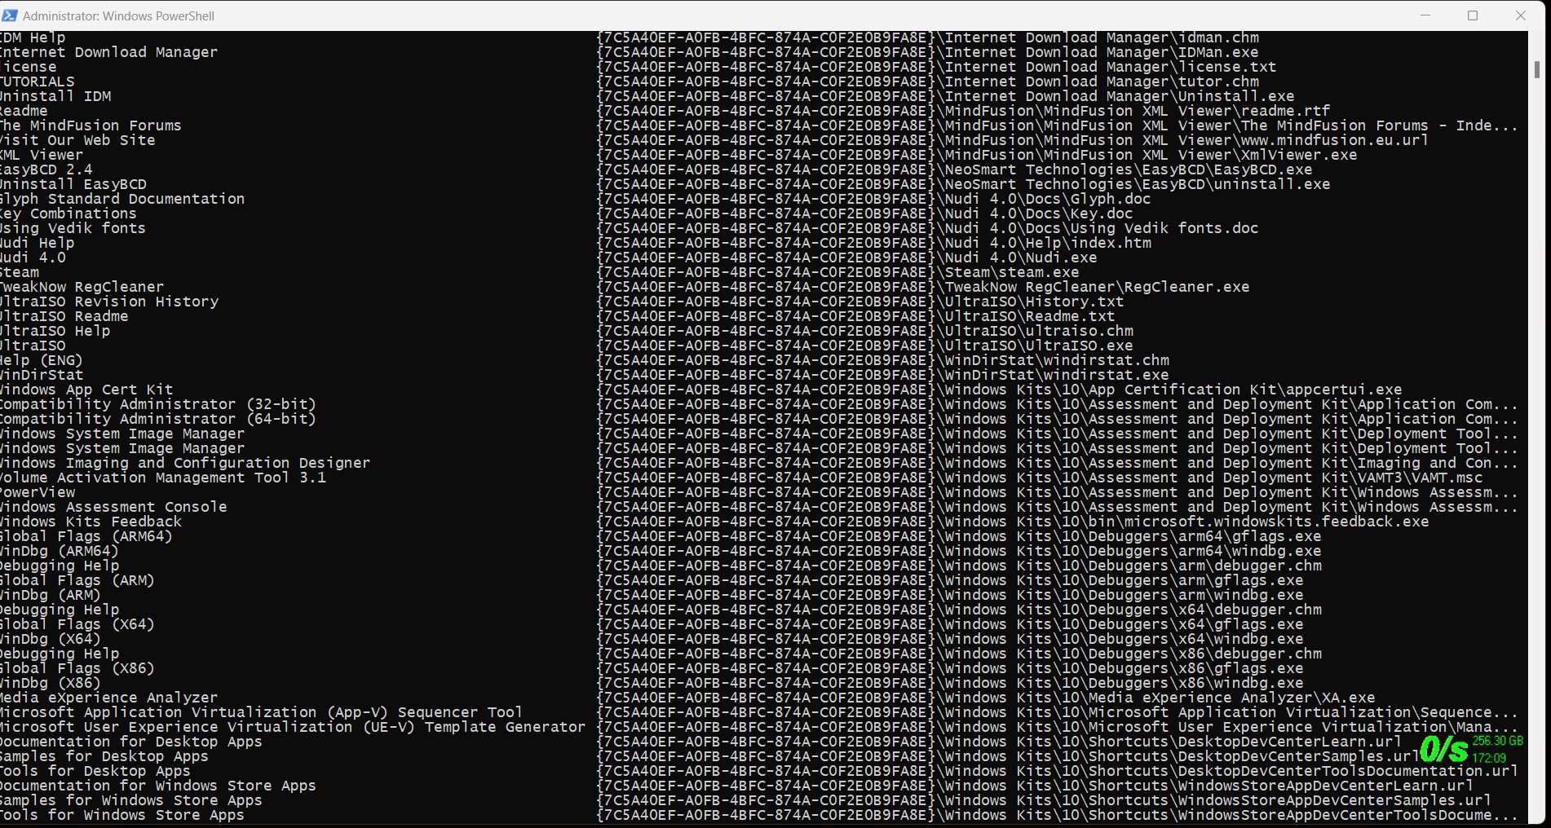Click 'Samples for Windows Store Apps' text
1551x828 pixels.
[131, 800]
